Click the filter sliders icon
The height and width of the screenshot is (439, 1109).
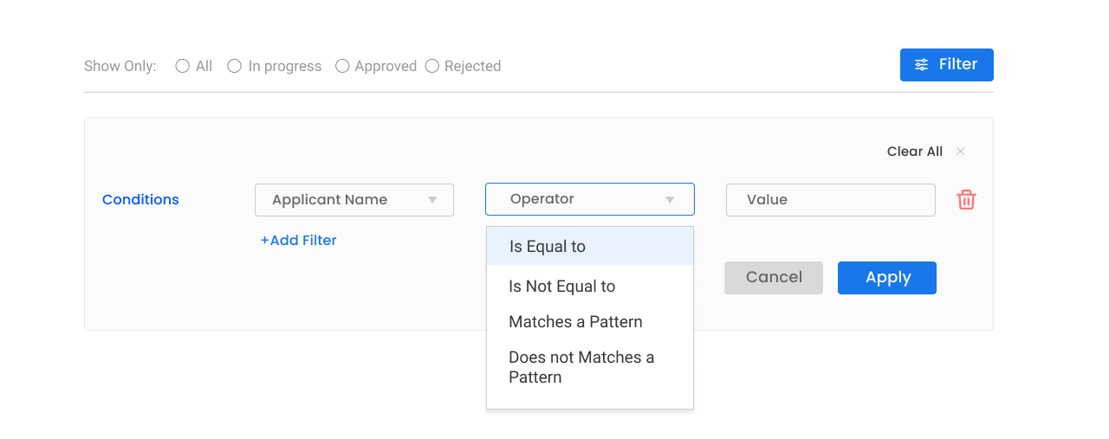tap(922, 65)
